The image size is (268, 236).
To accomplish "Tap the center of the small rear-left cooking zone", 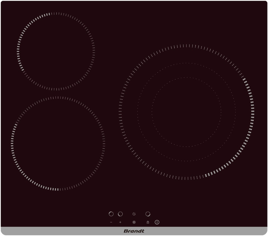I will 56,51.
